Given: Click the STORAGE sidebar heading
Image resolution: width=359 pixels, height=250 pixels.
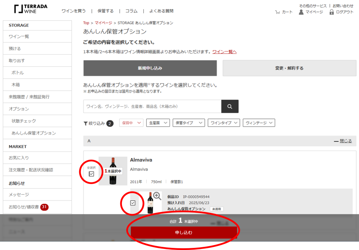Looking at the screenshot, I should (x=19, y=25).
